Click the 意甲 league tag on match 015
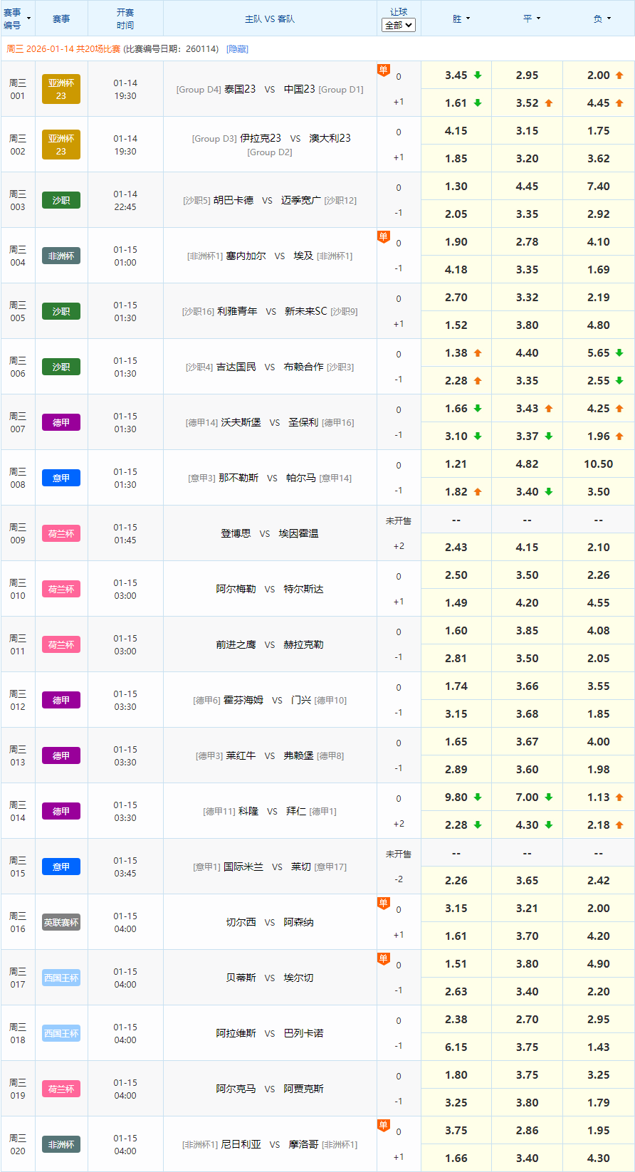The height and width of the screenshot is (1172, 635). (x=61, y=867)
